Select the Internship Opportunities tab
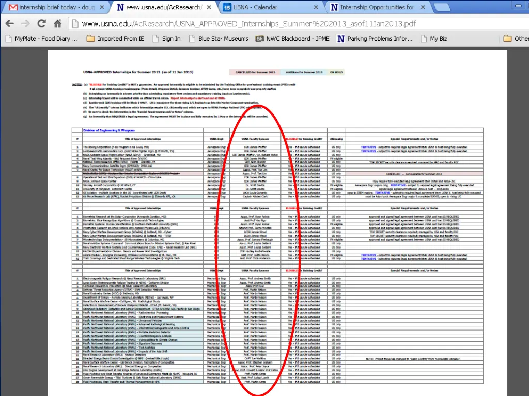Viewport: 529px width, 396px height. (376, 7)
